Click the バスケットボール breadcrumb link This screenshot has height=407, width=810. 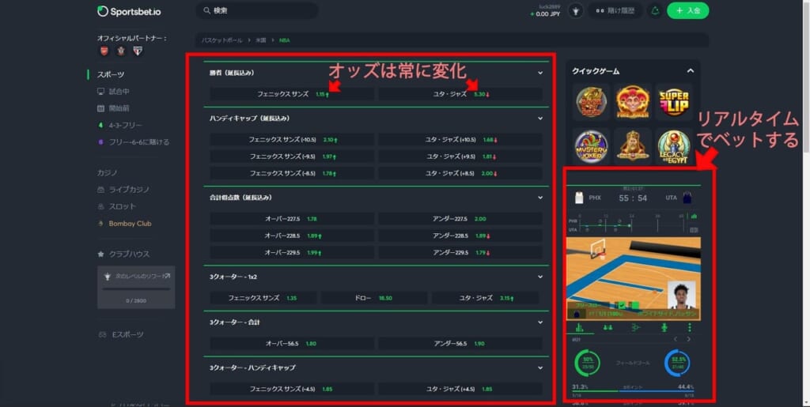click(221, 40)
